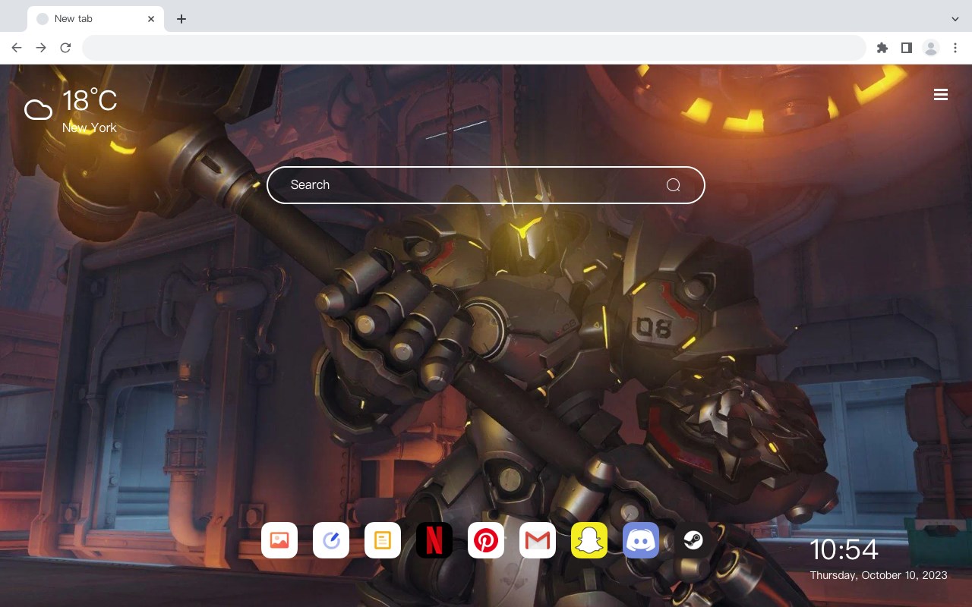Click the 10:54 clock display
Viewport: 972px width, 607px height.
(844, 549)
